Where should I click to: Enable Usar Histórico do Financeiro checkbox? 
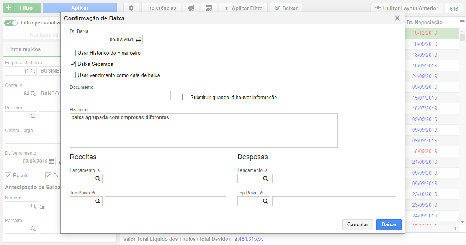click(73, 53)
